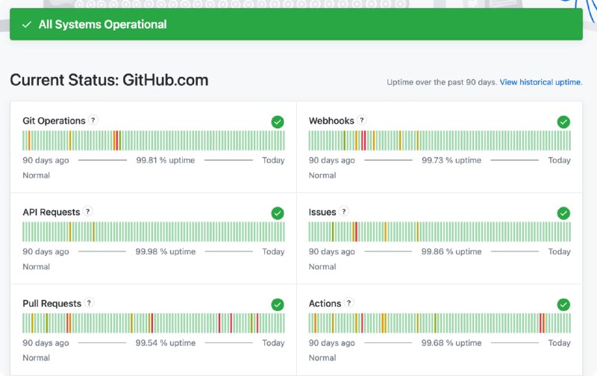Click the Actions help question mark icon

348,303
